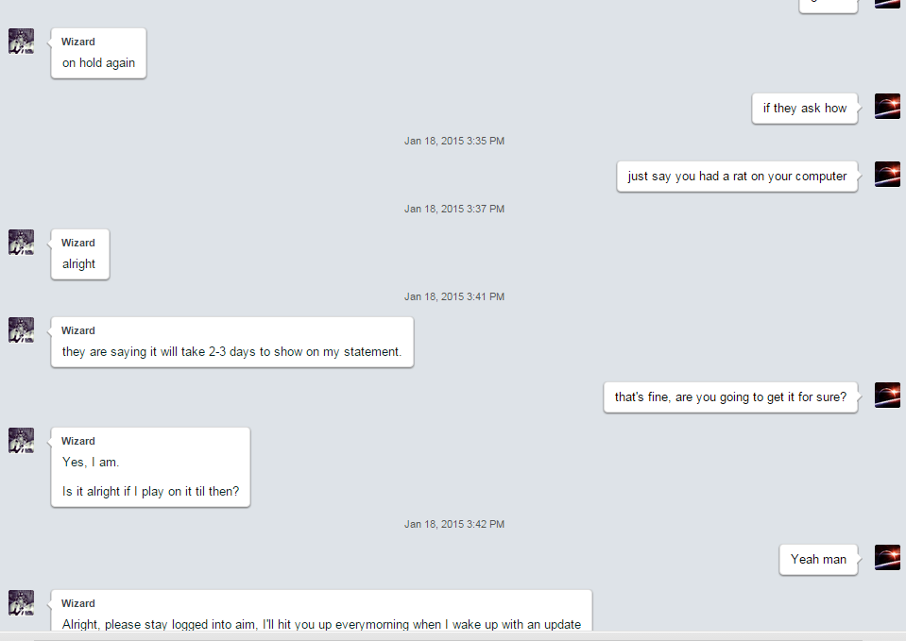Click Wizard's avatar beside 'on hold again'
This screenshot has width=906, height=641.
[x=22, y=41]
